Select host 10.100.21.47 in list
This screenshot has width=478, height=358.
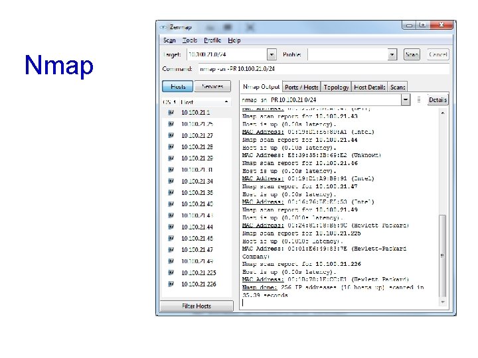pos(197,250)
